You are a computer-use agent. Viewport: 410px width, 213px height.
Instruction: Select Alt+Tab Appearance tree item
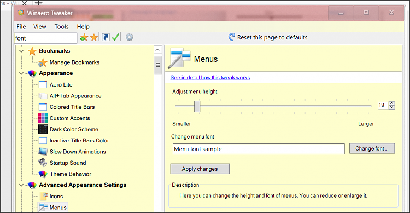tap(75, 96)
